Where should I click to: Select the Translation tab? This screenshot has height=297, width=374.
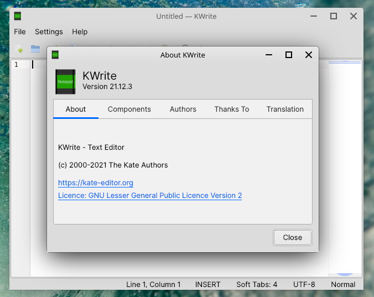285,109
